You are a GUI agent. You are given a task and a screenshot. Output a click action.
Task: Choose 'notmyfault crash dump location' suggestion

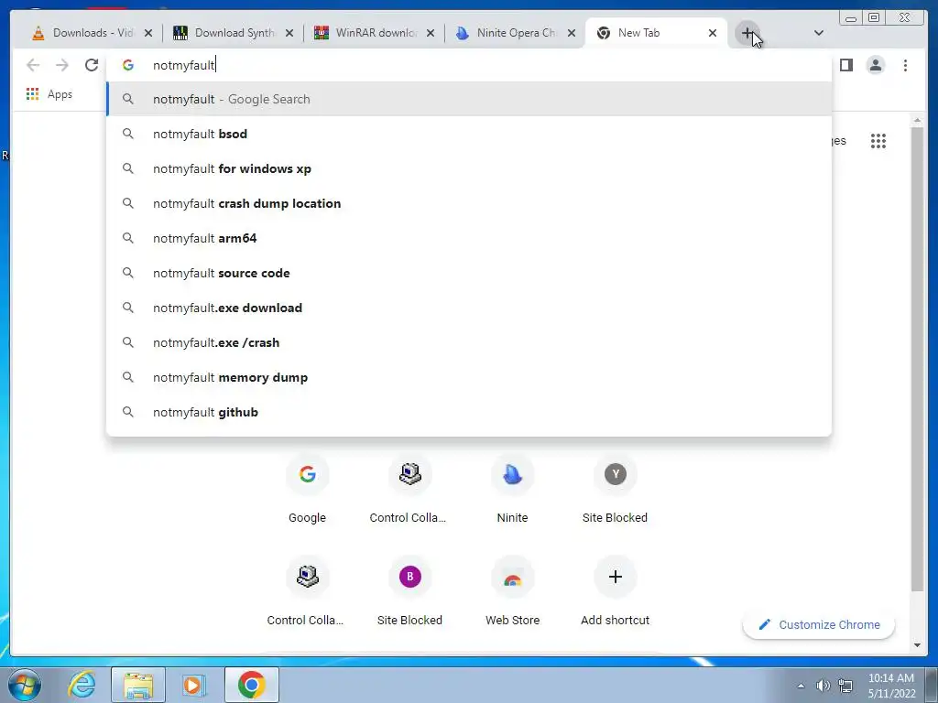coord(469,203)
